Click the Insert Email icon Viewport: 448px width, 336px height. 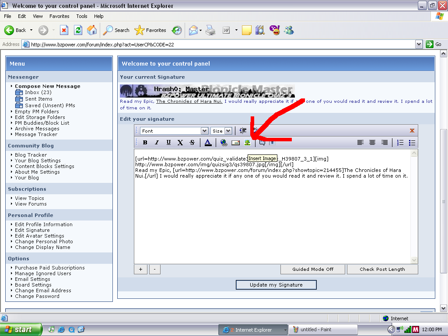(236, 143)
